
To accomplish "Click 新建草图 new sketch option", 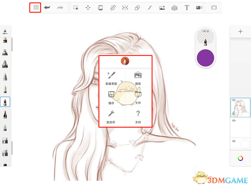I will point(111,78).
